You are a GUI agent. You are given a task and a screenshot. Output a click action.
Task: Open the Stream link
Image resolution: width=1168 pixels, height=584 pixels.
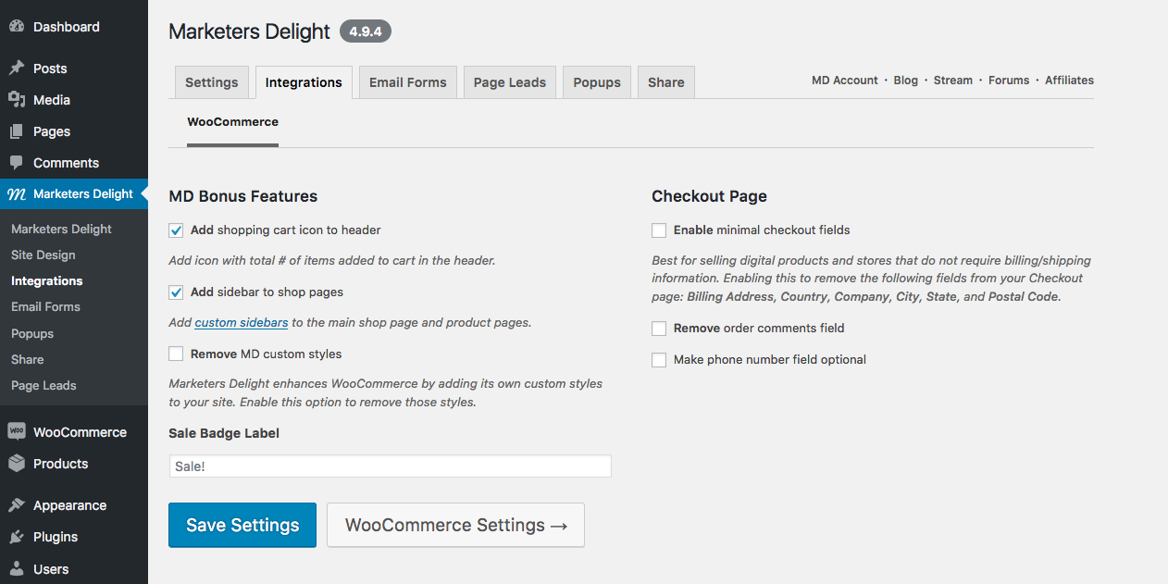coord(953,81)
